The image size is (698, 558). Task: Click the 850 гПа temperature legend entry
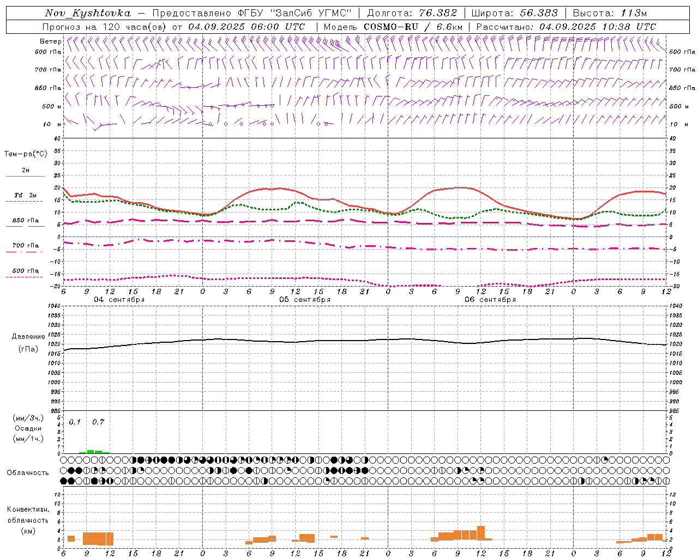point(25,221)
